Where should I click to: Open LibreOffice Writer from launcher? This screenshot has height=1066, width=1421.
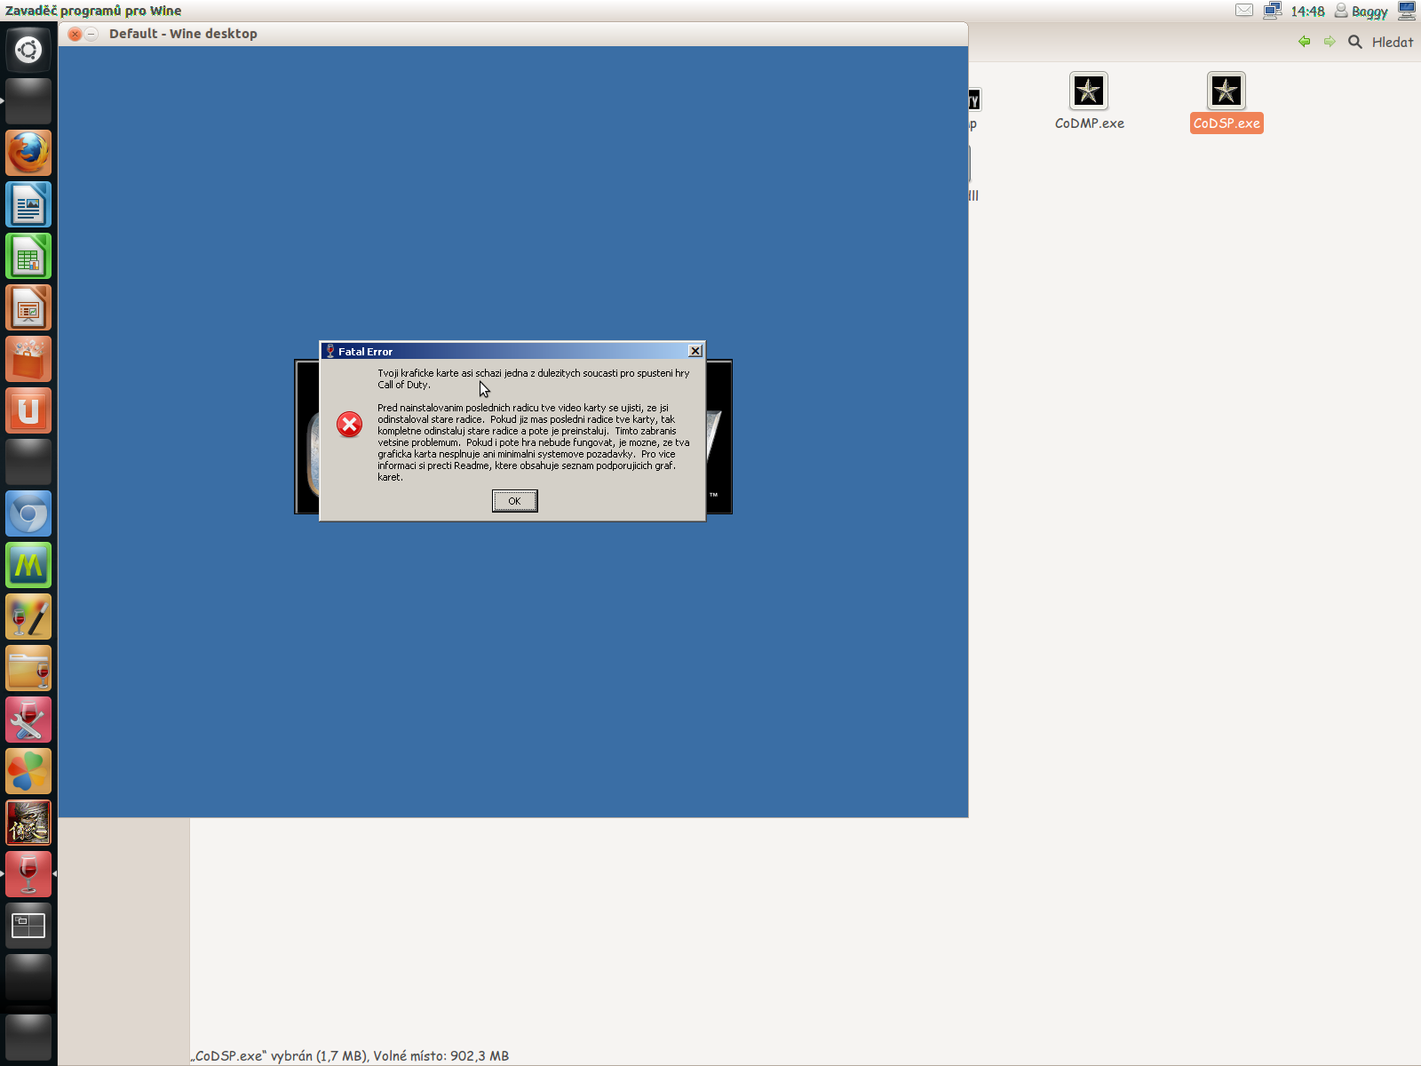point(28,204)
